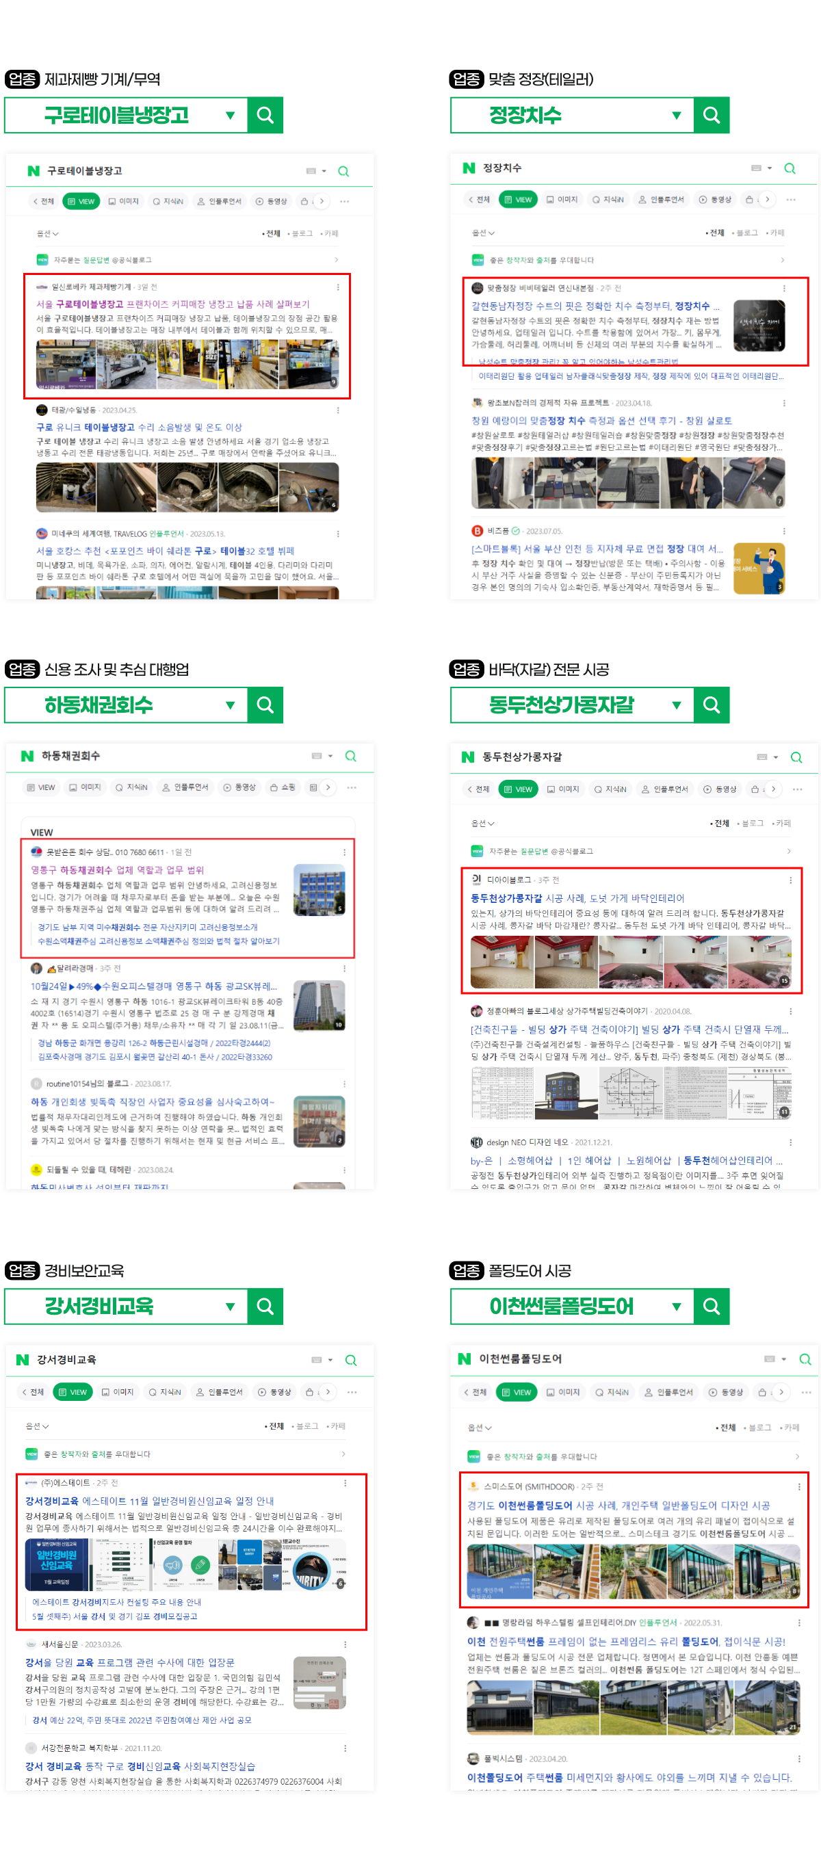This screenshot has height=1851, width=821.
Task: Select the 전체 filter in 이천썬룸폴딩도어 results
Action: pyautogui.click(x=726, y=1428)
